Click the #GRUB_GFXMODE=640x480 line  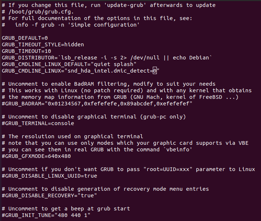[36, 156]
